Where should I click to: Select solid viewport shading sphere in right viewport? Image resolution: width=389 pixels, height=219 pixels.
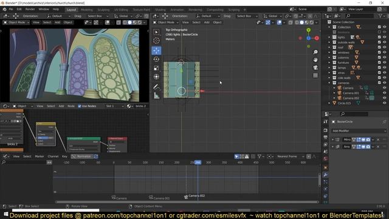[301, 23]
